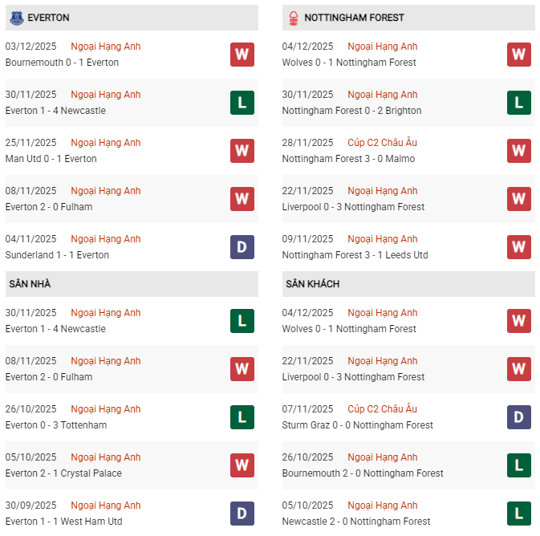Screen dimensions: 540x536
Task: Open the SÂN NHÀ section header
Action: point(30,284)
